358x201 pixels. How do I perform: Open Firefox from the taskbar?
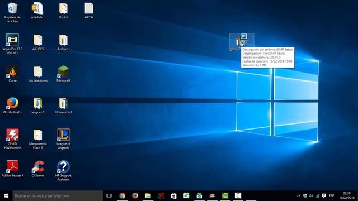pos(135,196)
